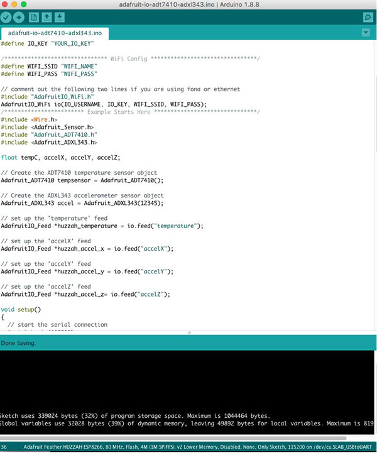Viewport: 377px width, 453px height.
Task: Expand the tab options dropdown arrow
Action: (x=367, y=33)
